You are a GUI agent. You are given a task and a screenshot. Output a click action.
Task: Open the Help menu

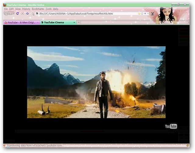[56, 9]
